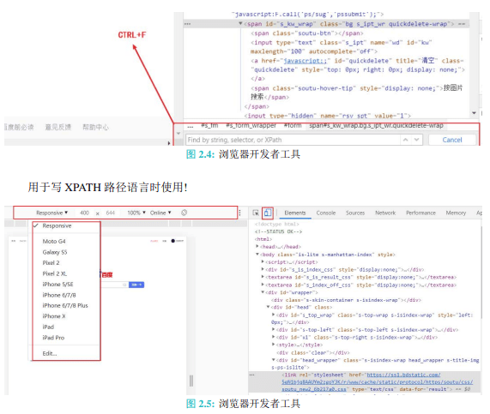
Task: Go to previous search result arrow
Action: (405, 140)
